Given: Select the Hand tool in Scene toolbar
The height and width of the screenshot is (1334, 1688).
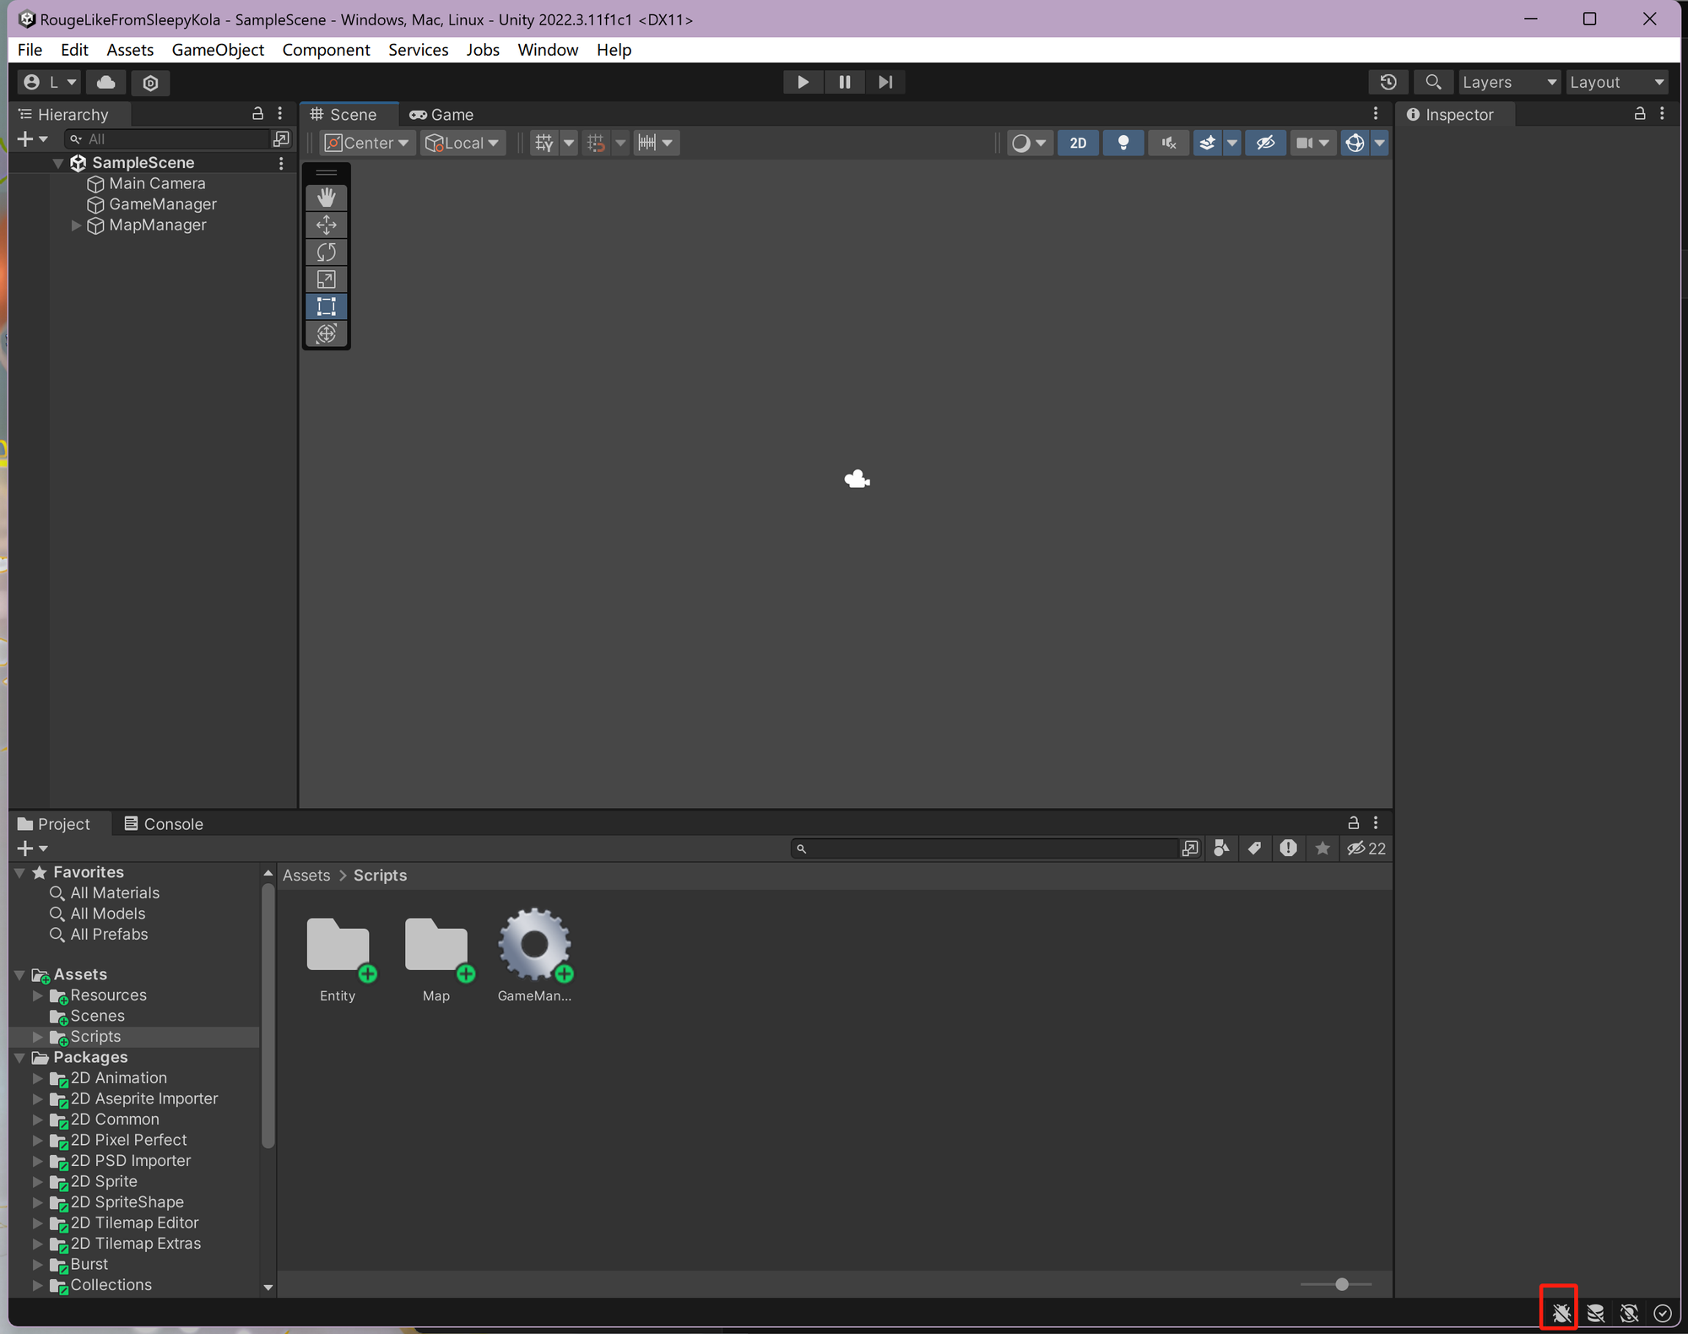Looking at the screenshot, I should (x=326, y=197).
